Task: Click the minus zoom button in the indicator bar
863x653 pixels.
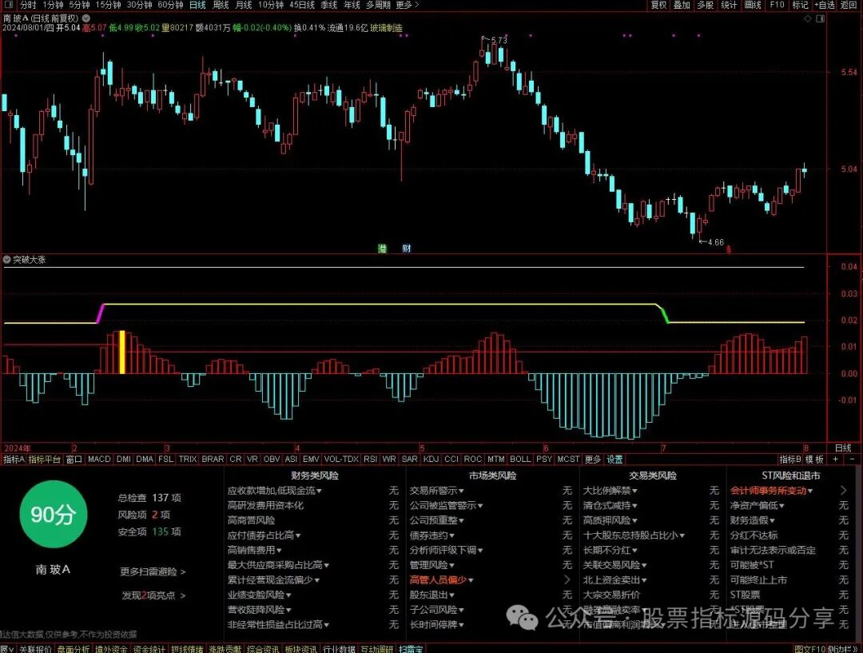Action: point(853,459)
